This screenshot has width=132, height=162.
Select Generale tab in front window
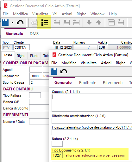point(63,83)
